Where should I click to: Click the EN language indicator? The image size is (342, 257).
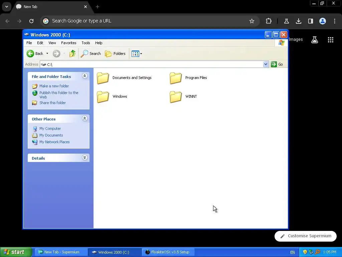point(293,252)
